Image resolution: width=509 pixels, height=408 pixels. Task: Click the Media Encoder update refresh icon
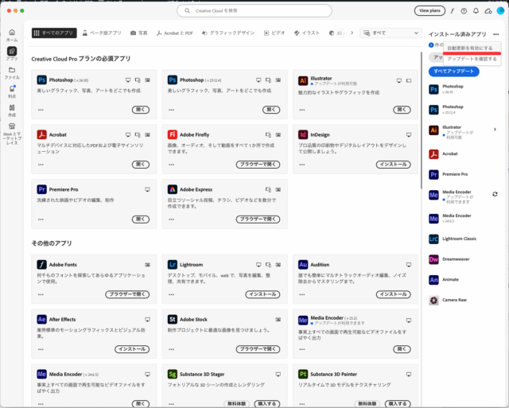[495, 194]
